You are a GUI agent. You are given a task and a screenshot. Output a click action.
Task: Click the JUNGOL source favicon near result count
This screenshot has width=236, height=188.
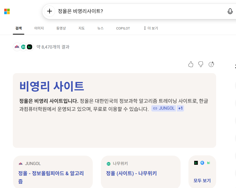17,47
